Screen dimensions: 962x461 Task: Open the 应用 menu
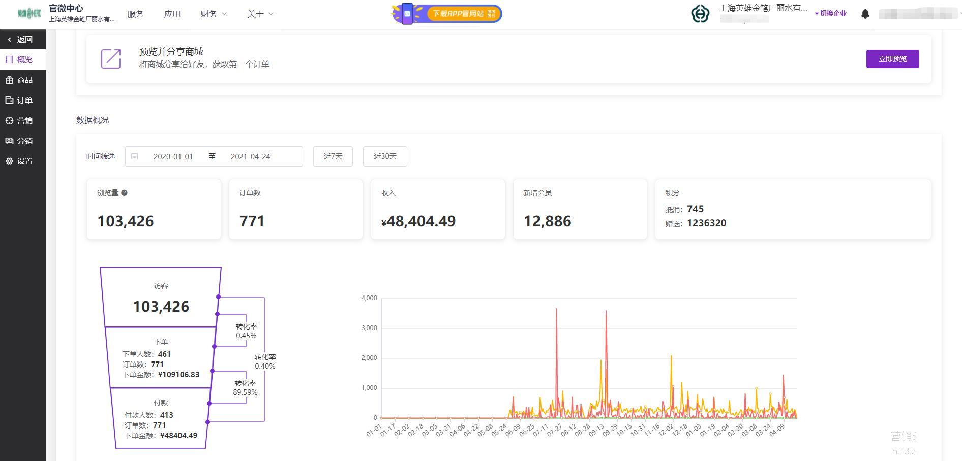(172, 14)
